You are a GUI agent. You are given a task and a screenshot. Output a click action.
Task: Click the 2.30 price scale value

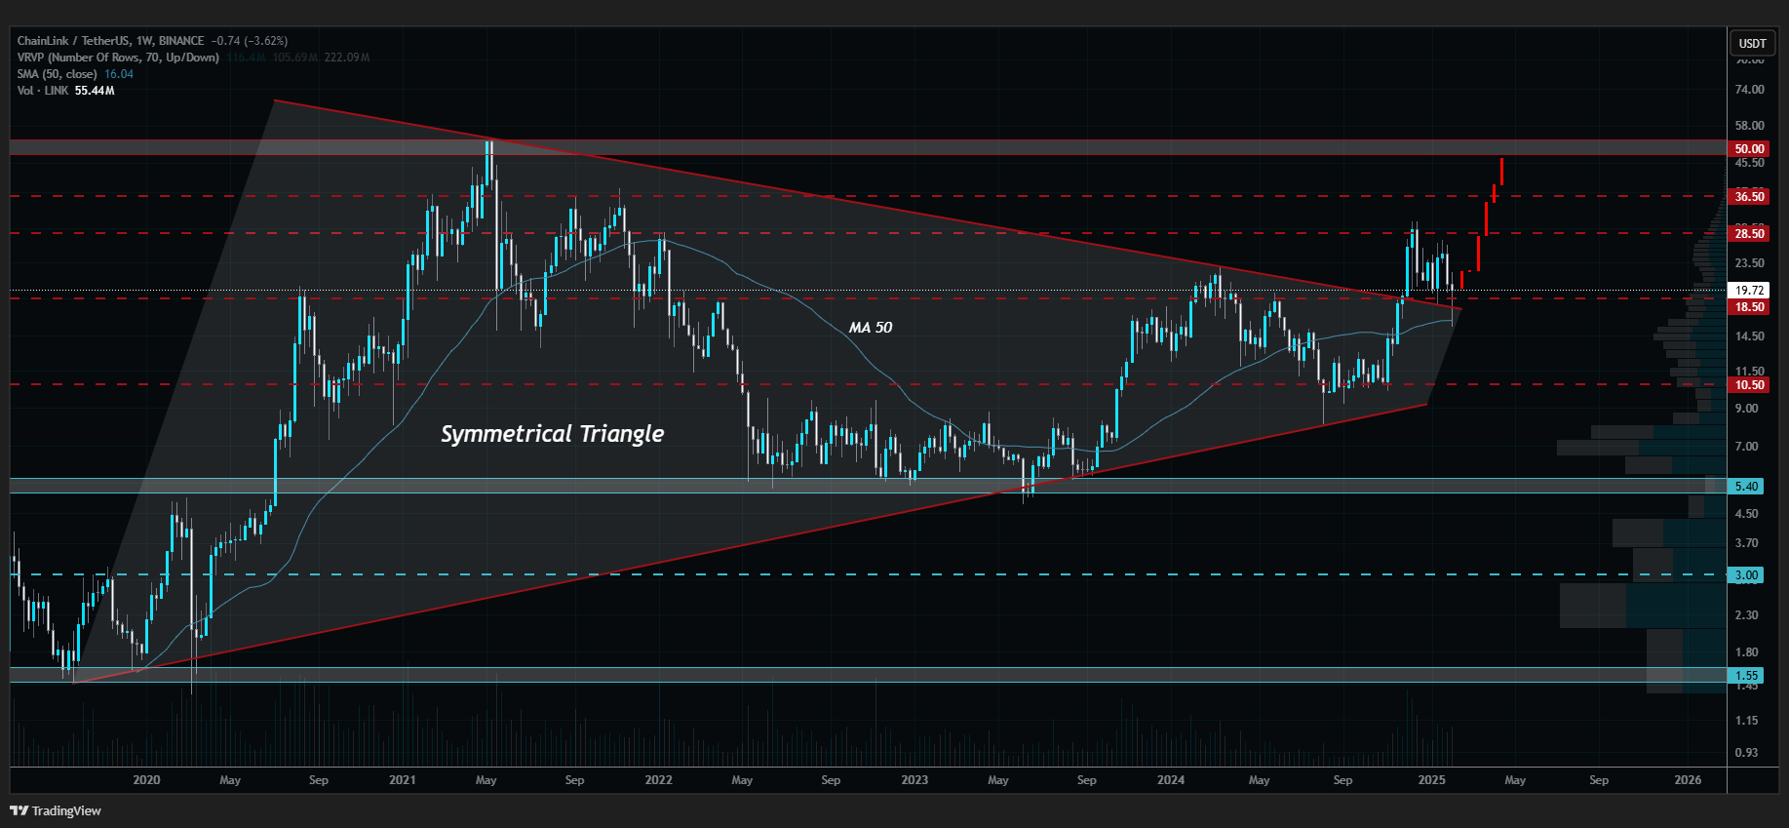(x=1746, y=615)
